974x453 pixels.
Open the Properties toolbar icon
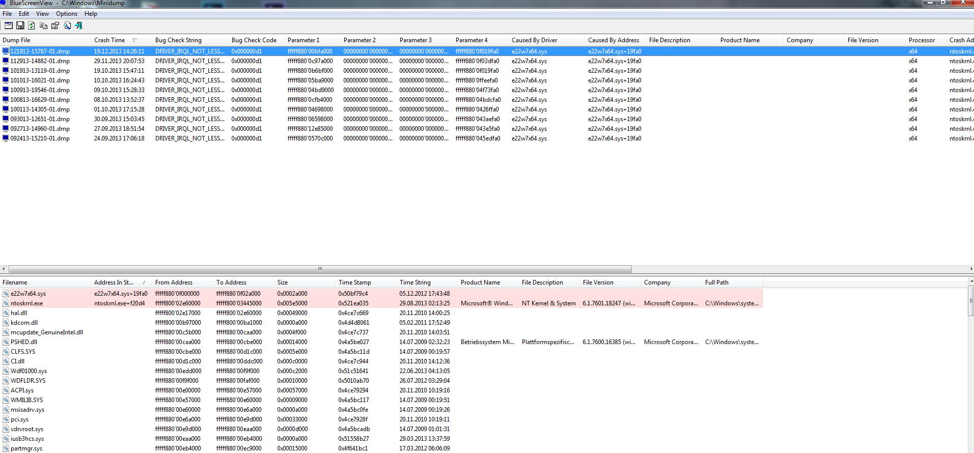coord(55,25)
